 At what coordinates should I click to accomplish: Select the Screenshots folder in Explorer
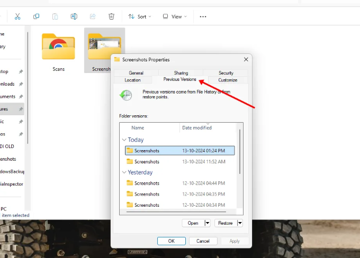click(100, 50)
